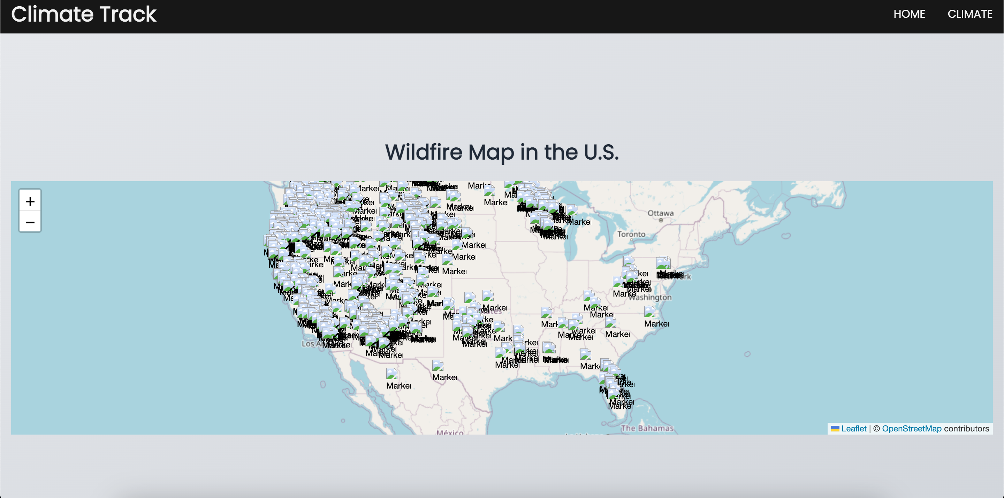
Task: Zoom out of the wildfire map
Action: pos(30,222)
